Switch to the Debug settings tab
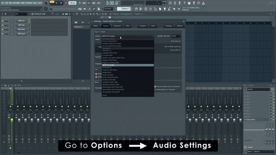 pyautogui.click(x=169, y=26)
